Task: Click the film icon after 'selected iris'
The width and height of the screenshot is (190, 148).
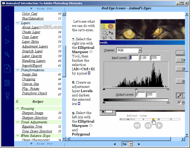Action: click(79, 103)
